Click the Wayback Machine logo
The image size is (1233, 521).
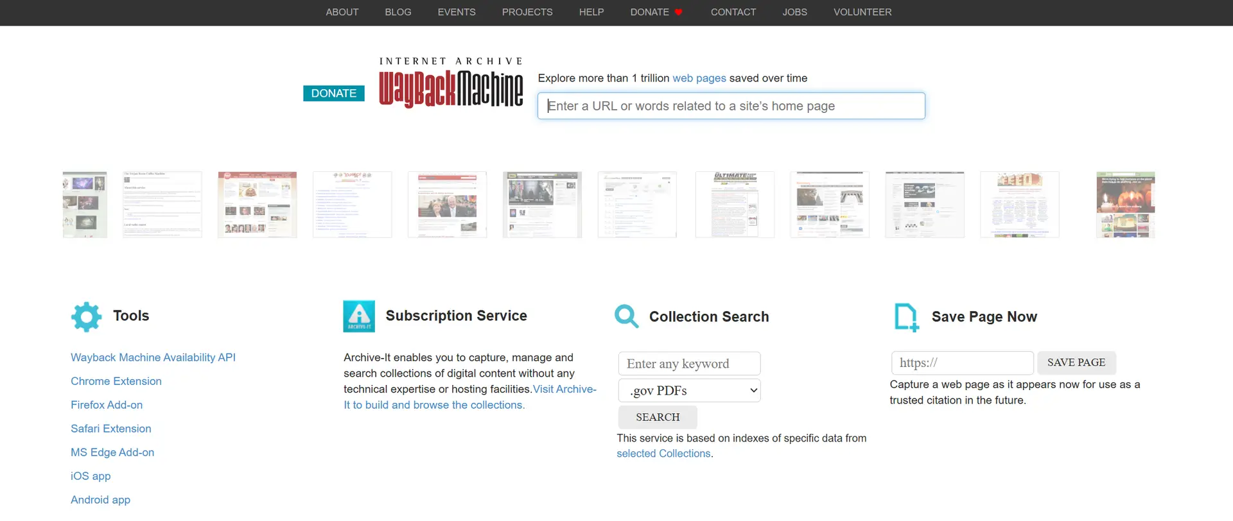(x=451, y=82)
